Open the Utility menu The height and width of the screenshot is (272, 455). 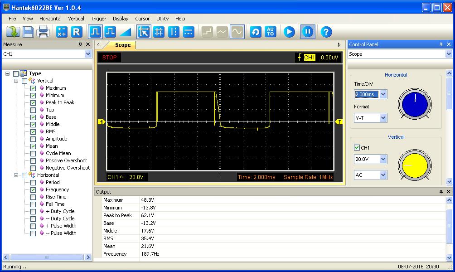click(163, 19)
